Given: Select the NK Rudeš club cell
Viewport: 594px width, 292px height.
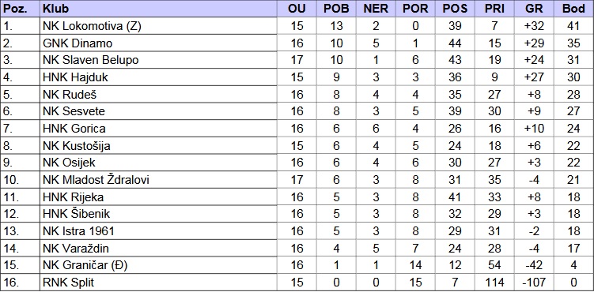Looking at the screenshot, I should coord(158,95).
